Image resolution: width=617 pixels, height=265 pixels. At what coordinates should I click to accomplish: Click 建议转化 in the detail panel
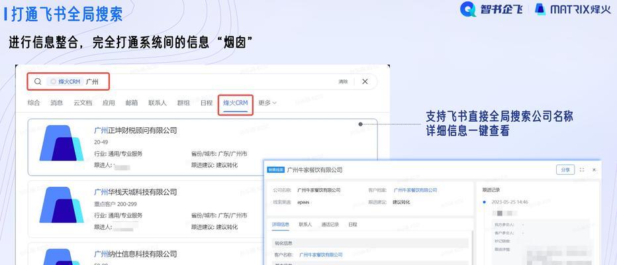pyautogui.click(x=401, y=202)
